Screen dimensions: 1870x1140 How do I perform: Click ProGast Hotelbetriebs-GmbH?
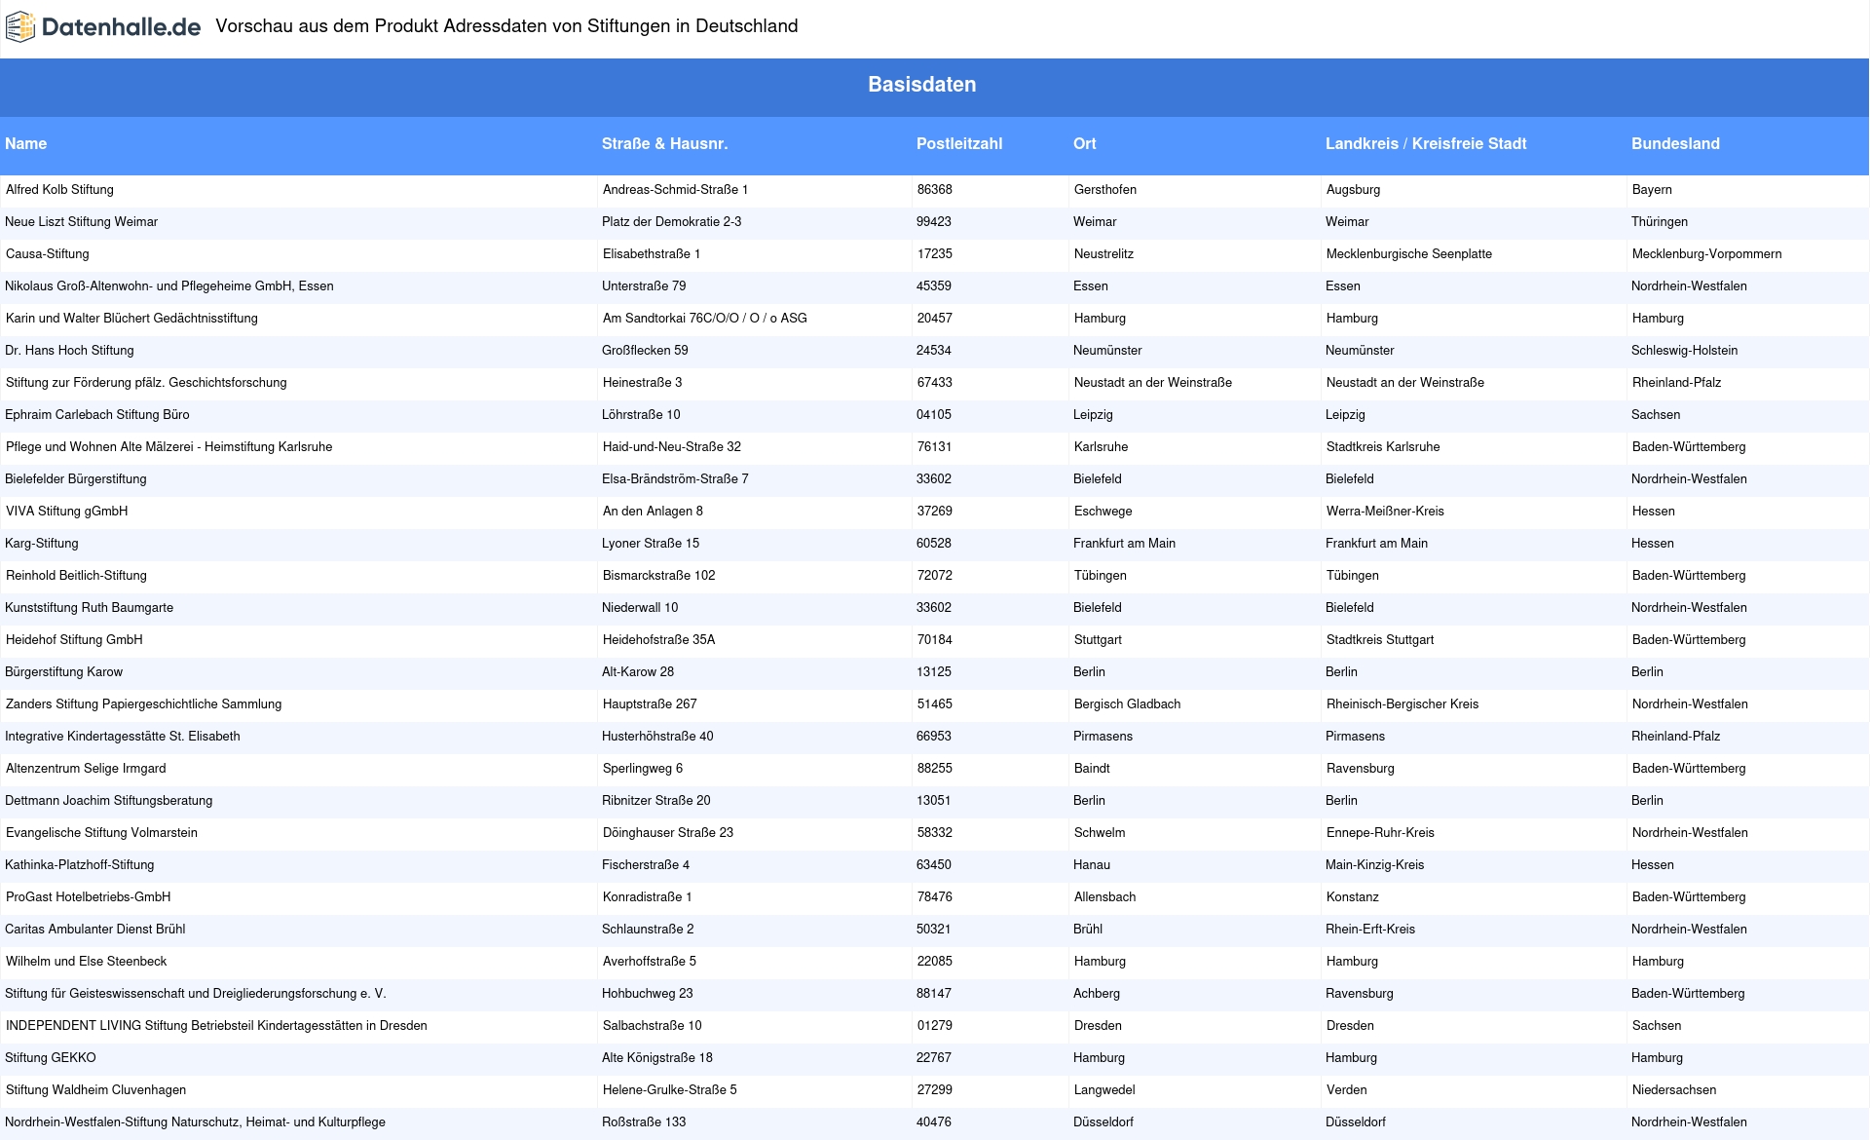[x=89, y=897]
